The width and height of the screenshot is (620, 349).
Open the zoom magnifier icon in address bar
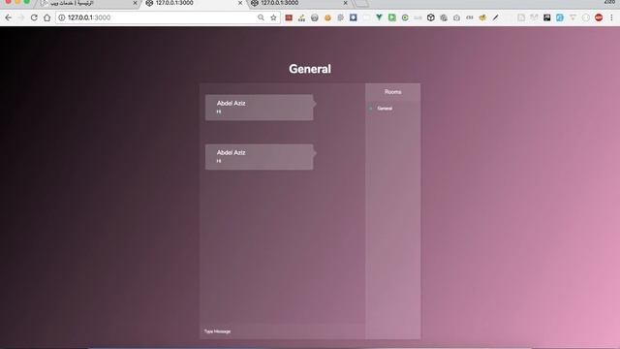pos(261,17)
